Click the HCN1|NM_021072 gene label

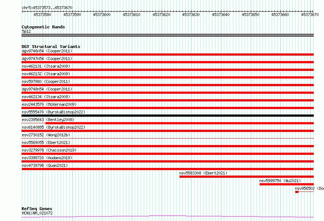coord(37,213)
